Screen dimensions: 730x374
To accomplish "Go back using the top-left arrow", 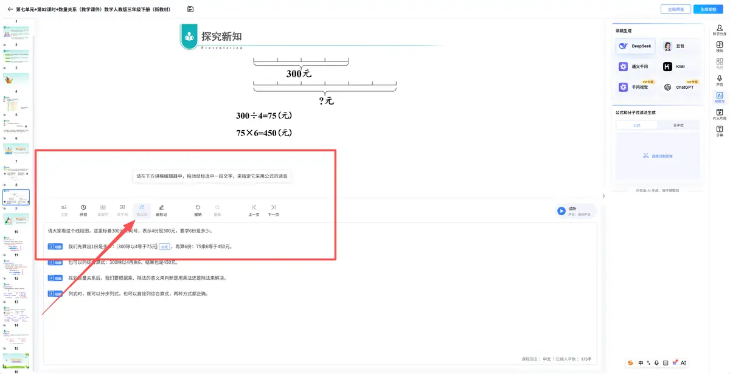I will [x=10, y=9].
